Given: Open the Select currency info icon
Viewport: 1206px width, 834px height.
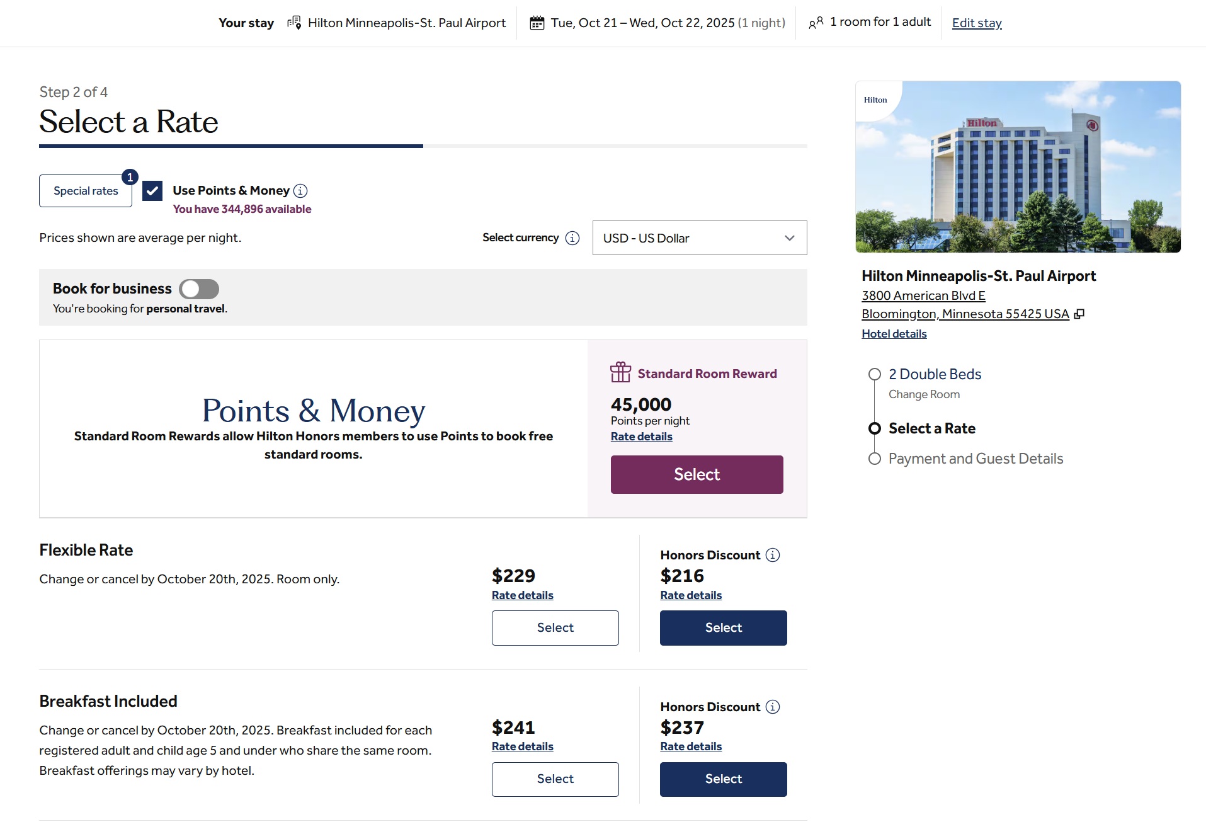Looking at the screenshot, I should pyautogui.click(x=572, y=238).
